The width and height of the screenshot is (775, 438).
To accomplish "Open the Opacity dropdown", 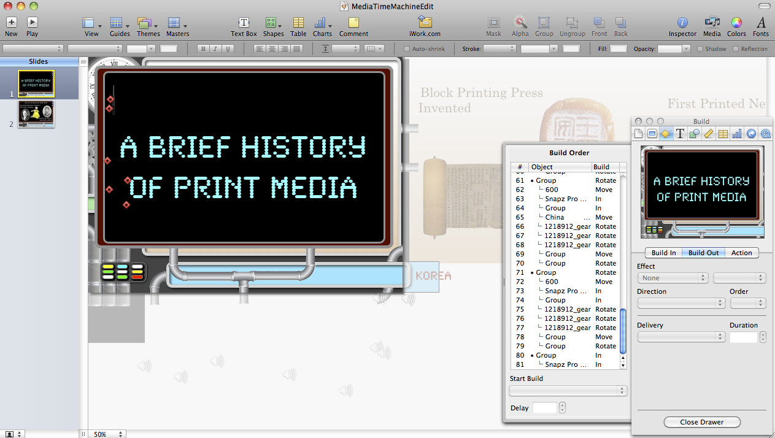I will pyautogui.click(x=674, y=49).
